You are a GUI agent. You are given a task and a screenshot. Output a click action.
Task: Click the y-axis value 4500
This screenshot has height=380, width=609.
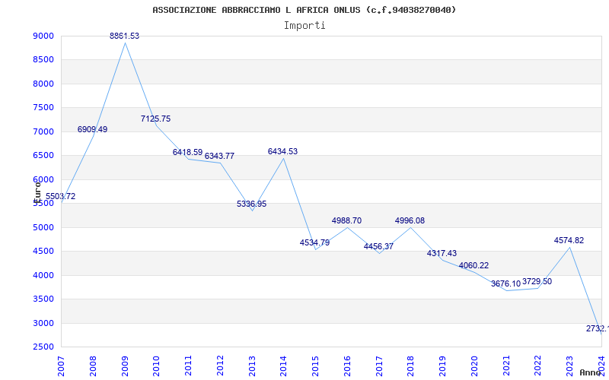click(43, 252)
